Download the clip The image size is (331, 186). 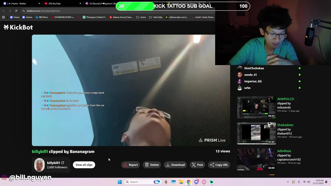[x=175, y=165]
